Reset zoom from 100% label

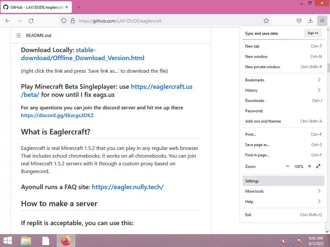click(x=299, y=167)
